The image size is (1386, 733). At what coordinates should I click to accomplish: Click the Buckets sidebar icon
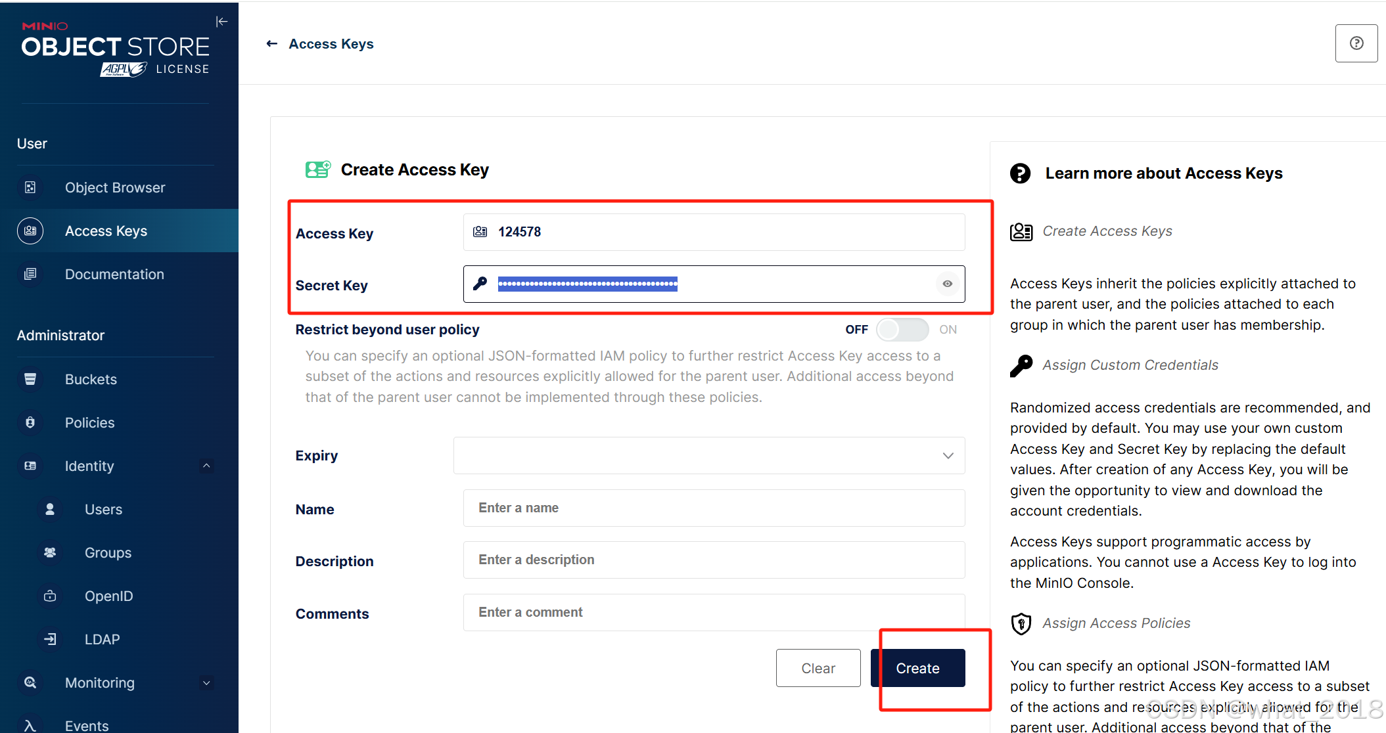[x=30, y=380]
